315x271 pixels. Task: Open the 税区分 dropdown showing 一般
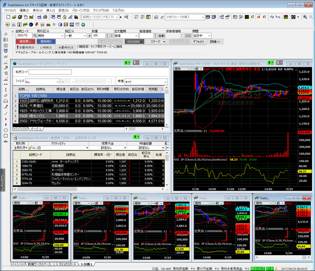[x=76, y=36]
